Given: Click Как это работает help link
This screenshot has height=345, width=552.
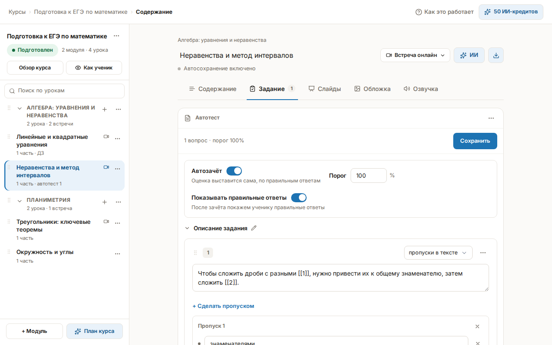Looking at the screenshot, I should [x=444, y=12].
